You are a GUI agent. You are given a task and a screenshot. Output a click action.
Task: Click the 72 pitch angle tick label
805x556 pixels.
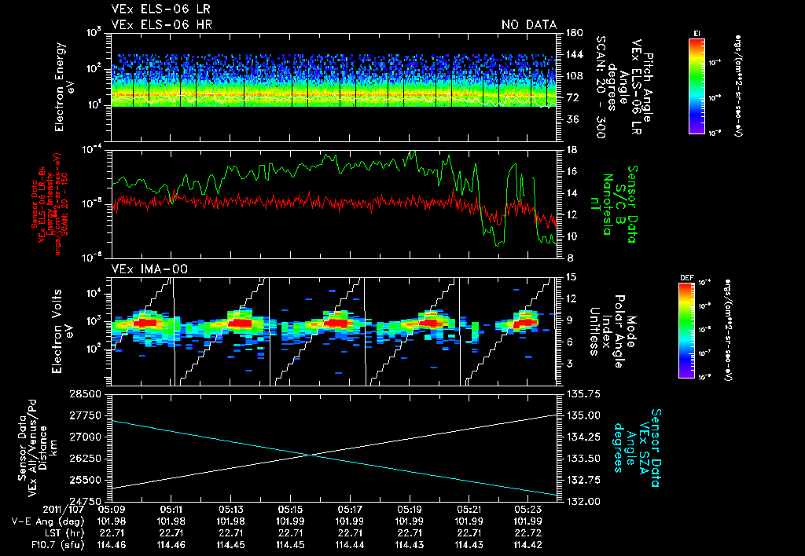(x=572, y=97)
